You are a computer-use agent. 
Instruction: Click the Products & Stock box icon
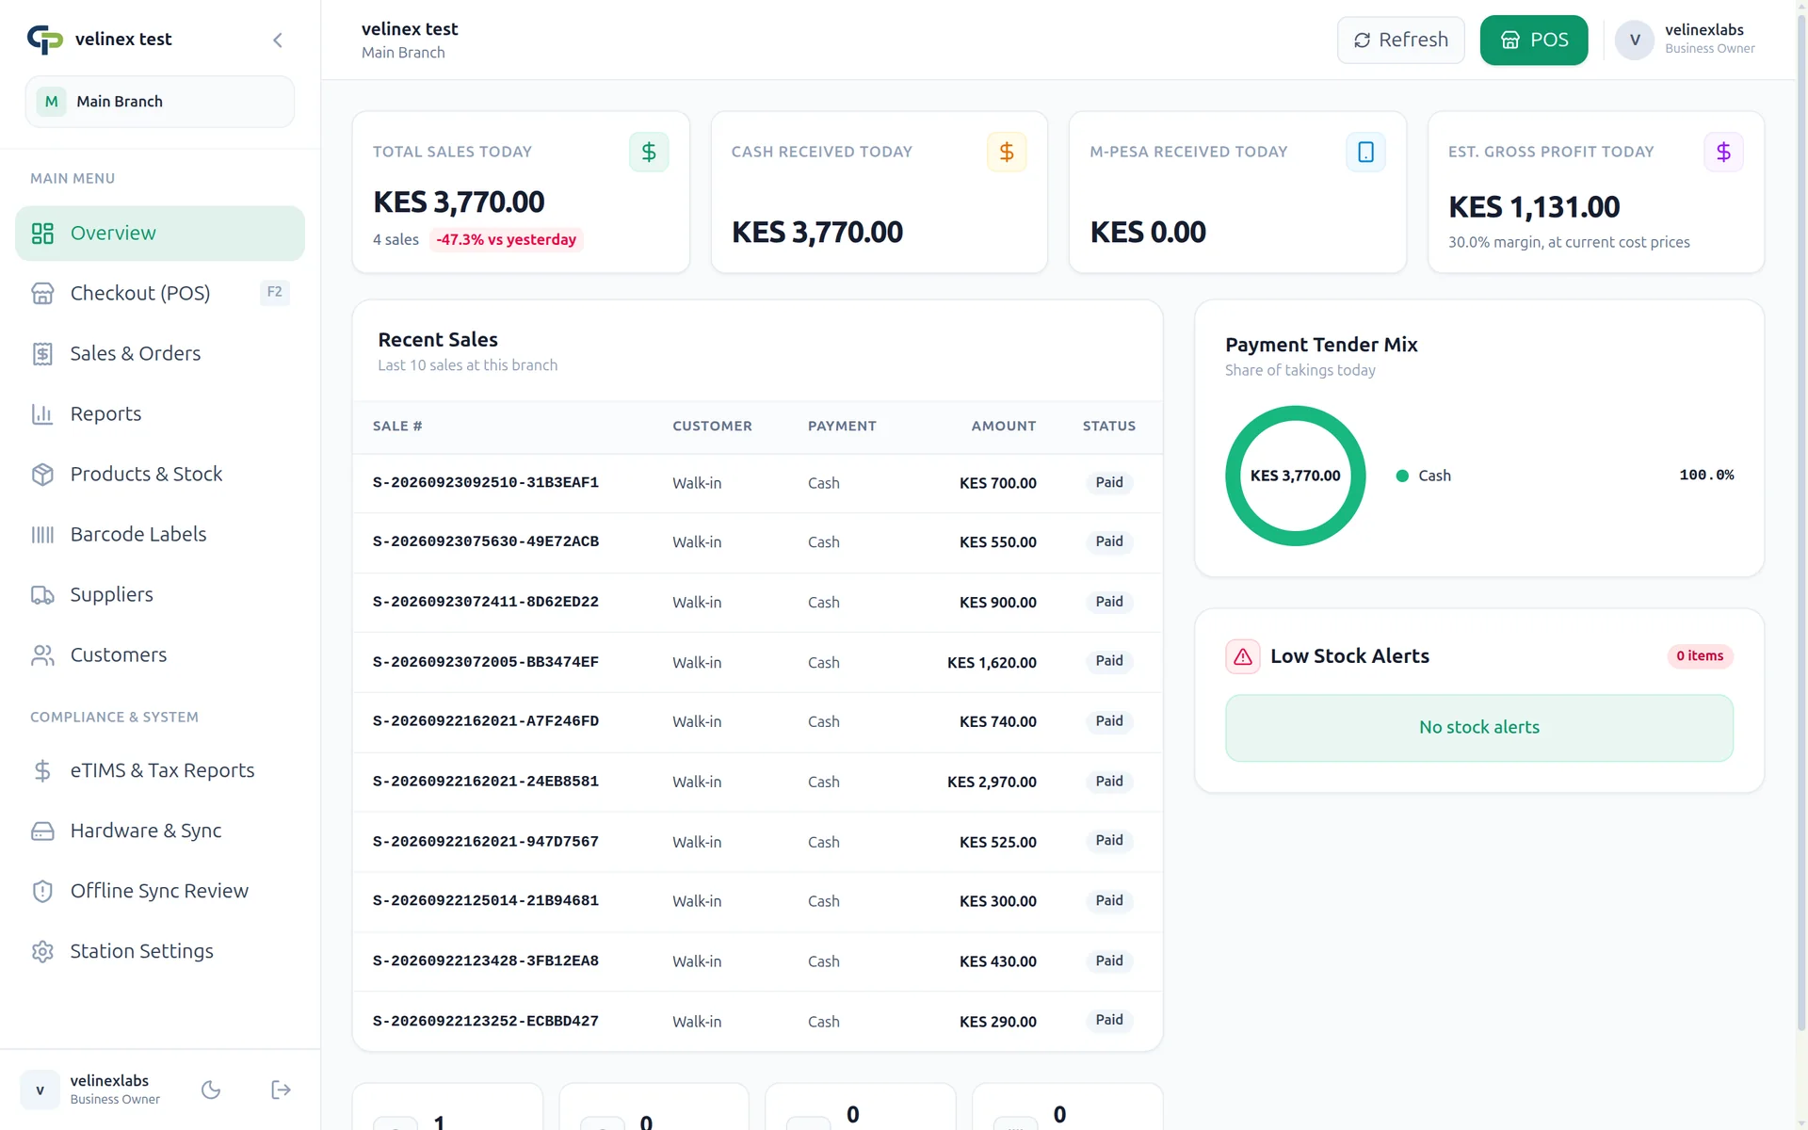tap(42, 475)
